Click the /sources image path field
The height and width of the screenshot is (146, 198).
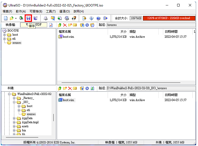151,25
